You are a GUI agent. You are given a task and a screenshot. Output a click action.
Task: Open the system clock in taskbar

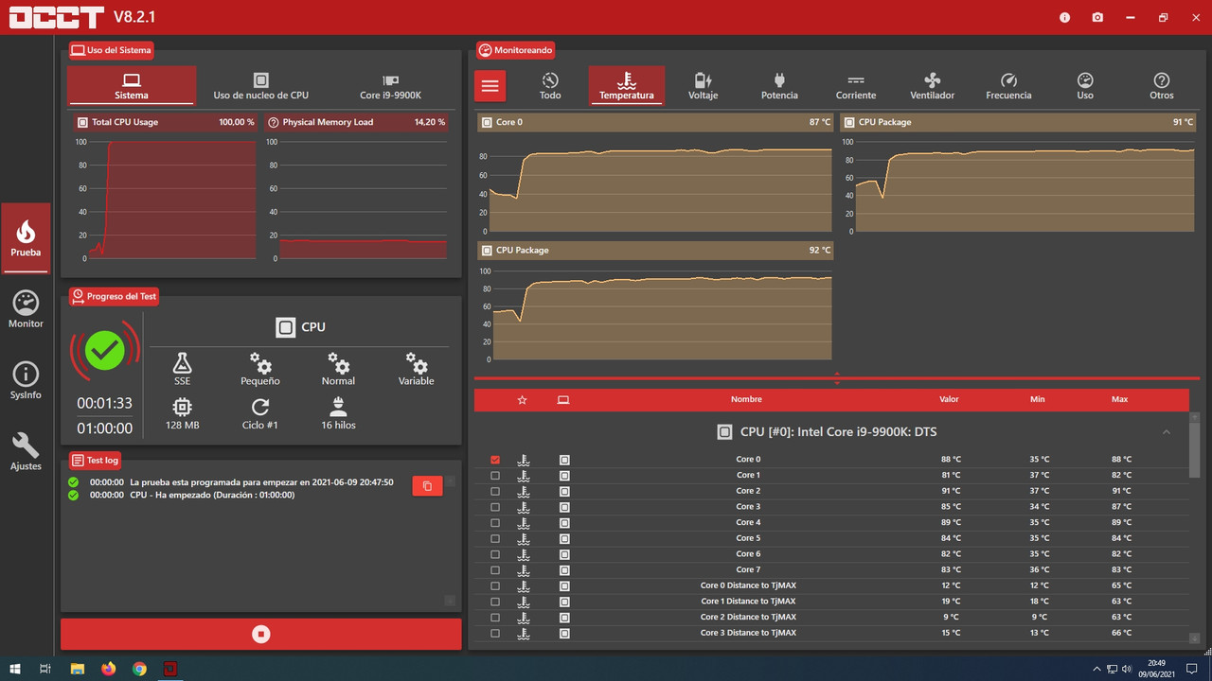(x=1157, y=669)
